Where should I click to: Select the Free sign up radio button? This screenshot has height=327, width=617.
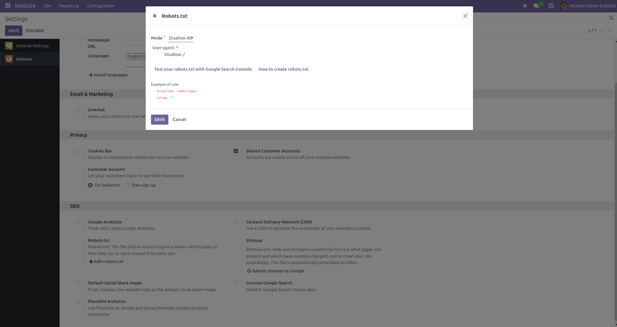click(x=127, y=185)
